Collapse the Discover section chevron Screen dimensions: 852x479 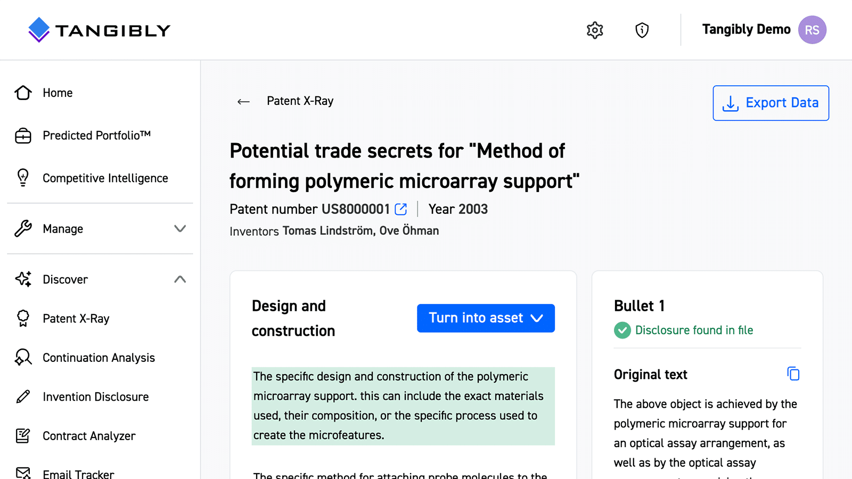[180, 279]
